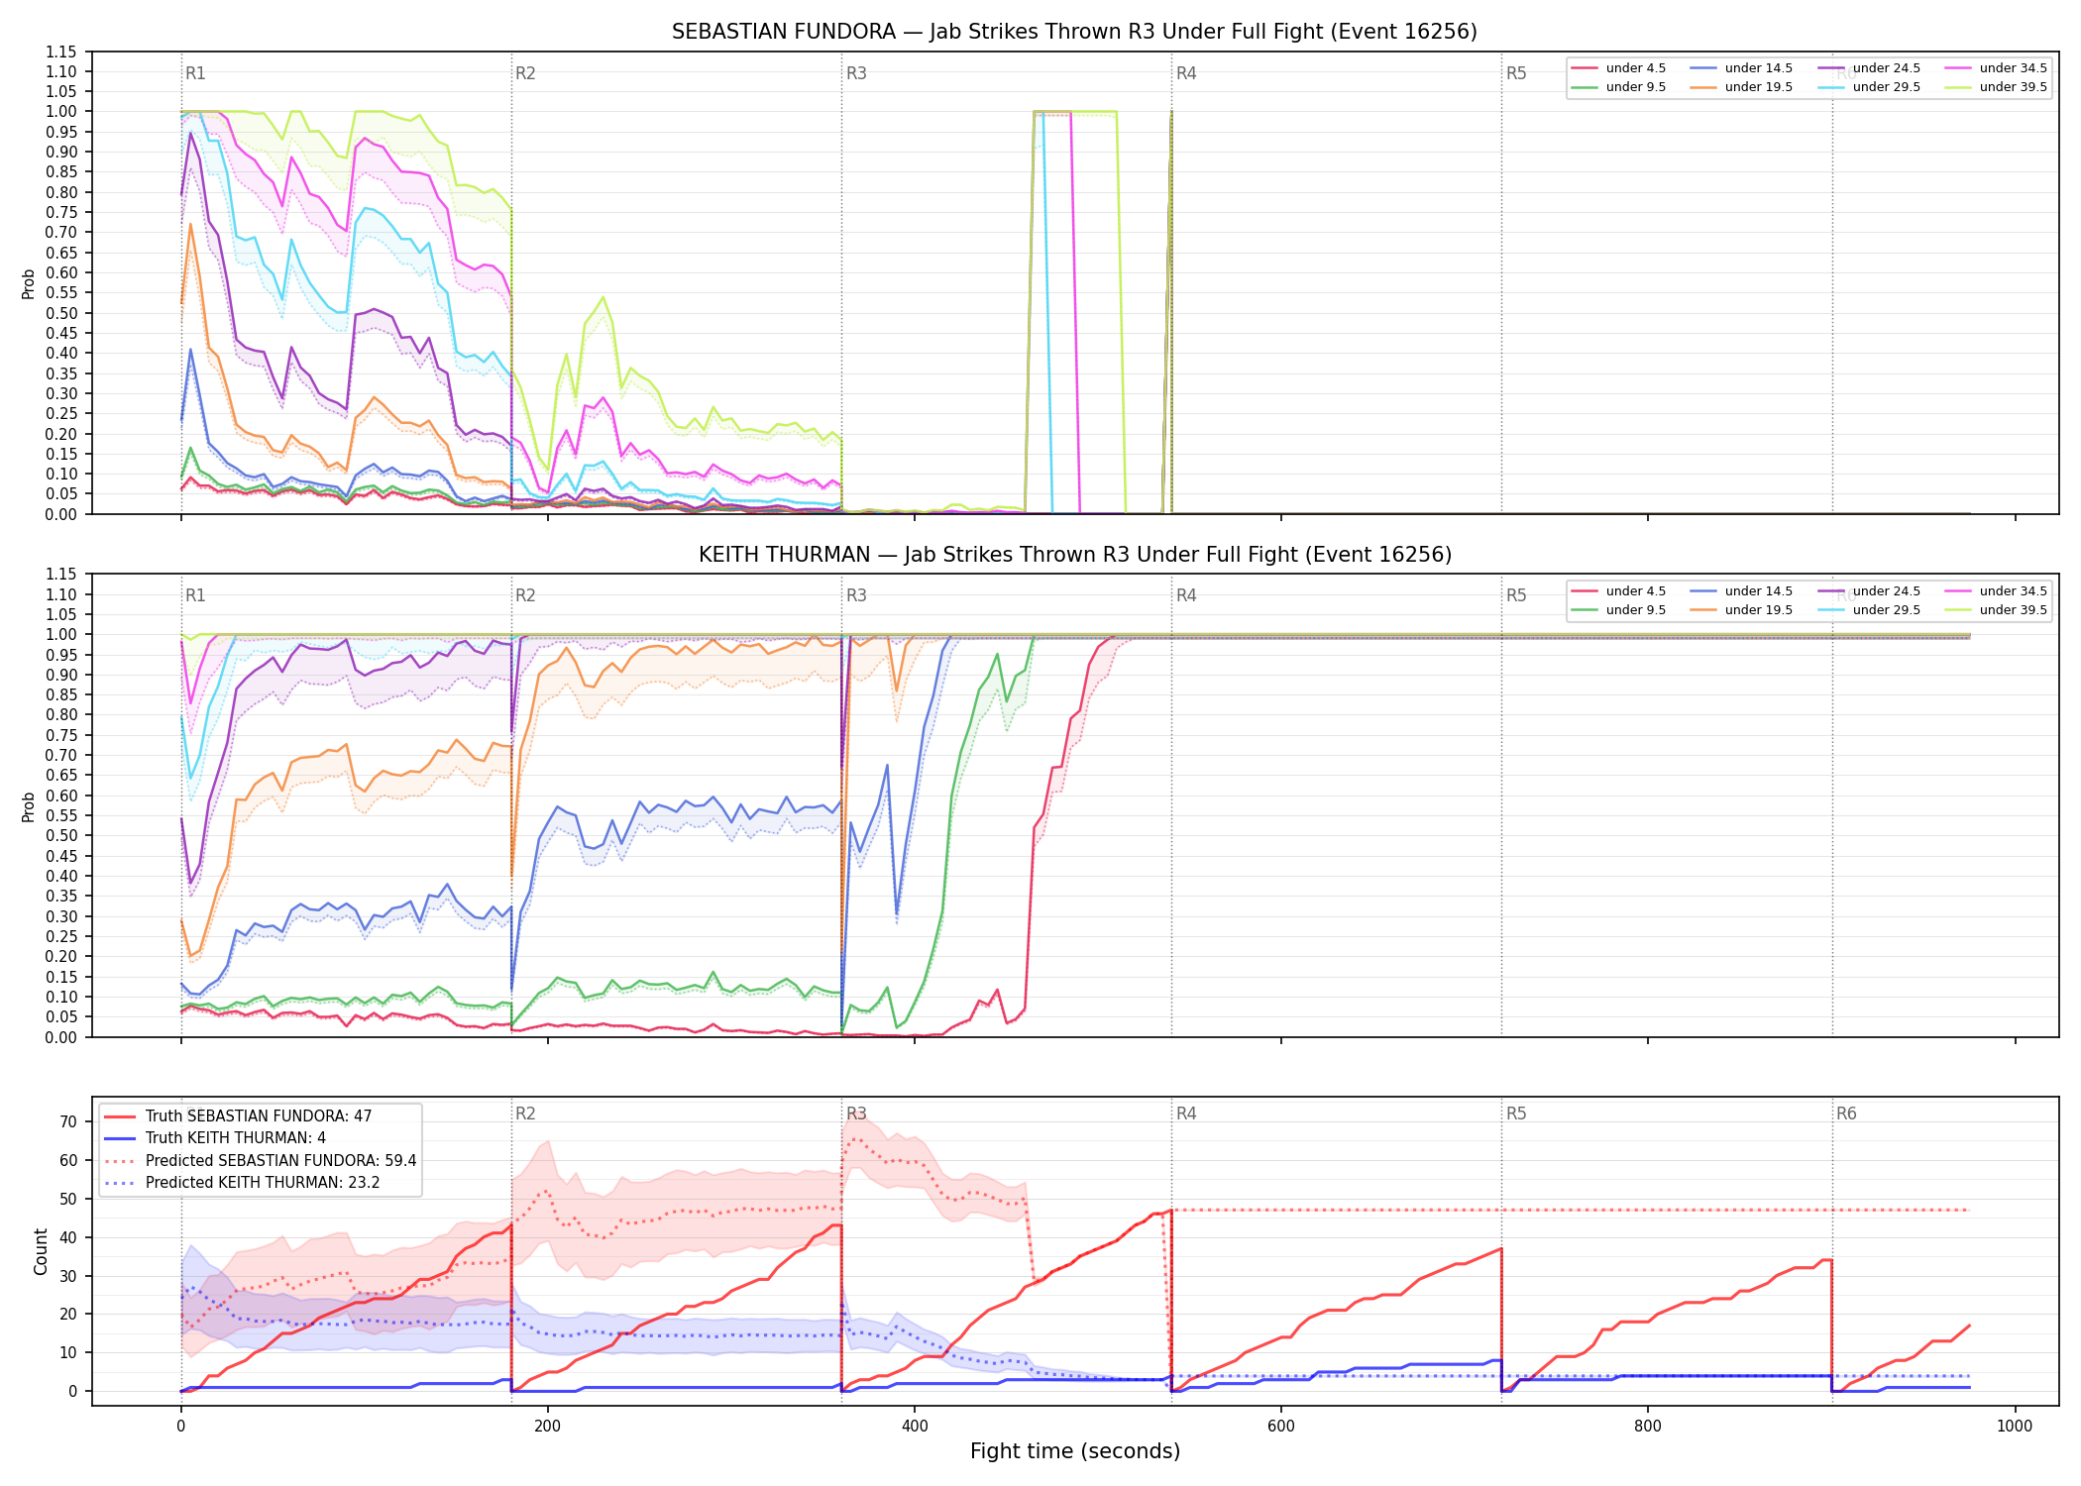Click the 'Prob' label of the Fundora chart

[29, 283]
